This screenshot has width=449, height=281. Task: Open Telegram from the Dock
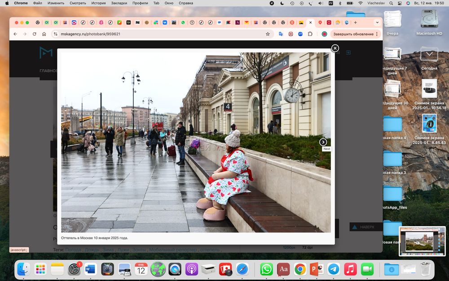[333, 269]
